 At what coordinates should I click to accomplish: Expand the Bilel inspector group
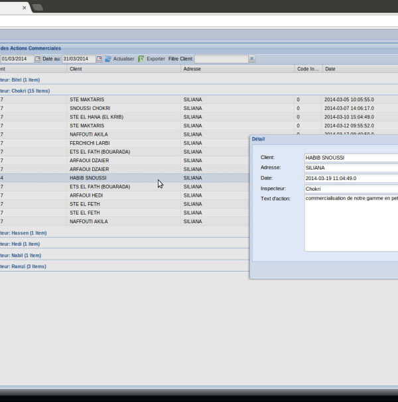pyautogui.click(x=20, y=79)
